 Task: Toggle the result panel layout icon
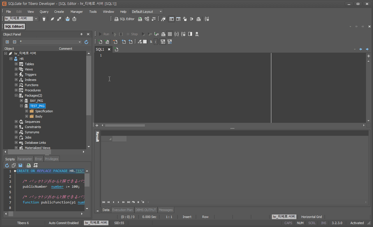[163, 42]
